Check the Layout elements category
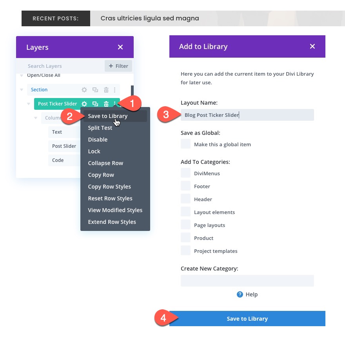Image resolution: width=345 pixels, height=345 pixels. pyautogui.click(x=185, y=212)
